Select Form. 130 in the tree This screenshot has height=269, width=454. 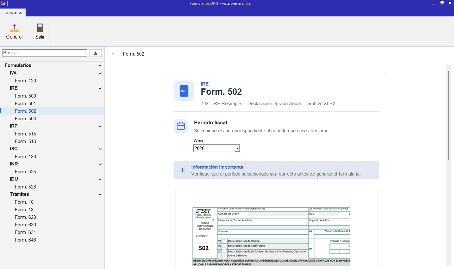26,157
